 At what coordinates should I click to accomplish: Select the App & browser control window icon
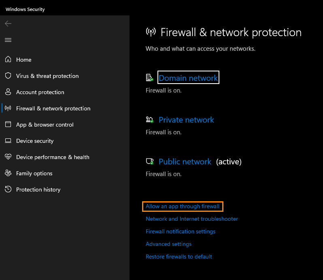8,124
